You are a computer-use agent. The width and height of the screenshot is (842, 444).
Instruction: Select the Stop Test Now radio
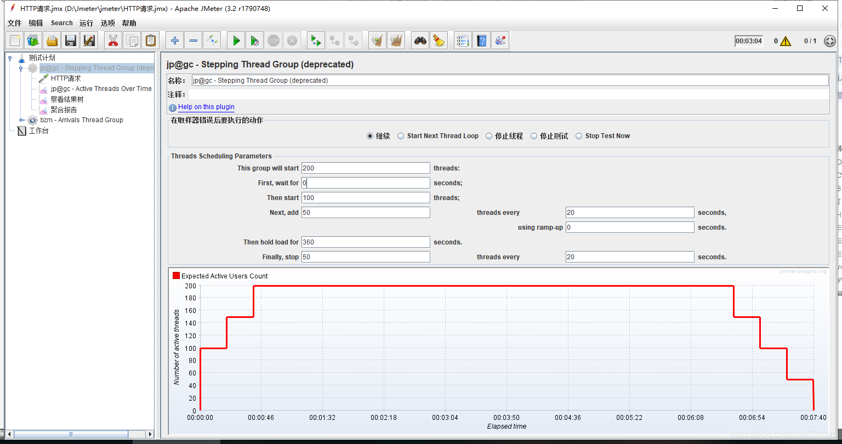pyautogui.click(x=579, y=136)
